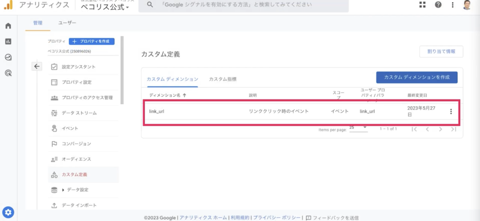Image resolution: width=480 pixels, height=221 pixels.
Task: Open the ペコリス公式 property selector
Action: click(105, 7)
